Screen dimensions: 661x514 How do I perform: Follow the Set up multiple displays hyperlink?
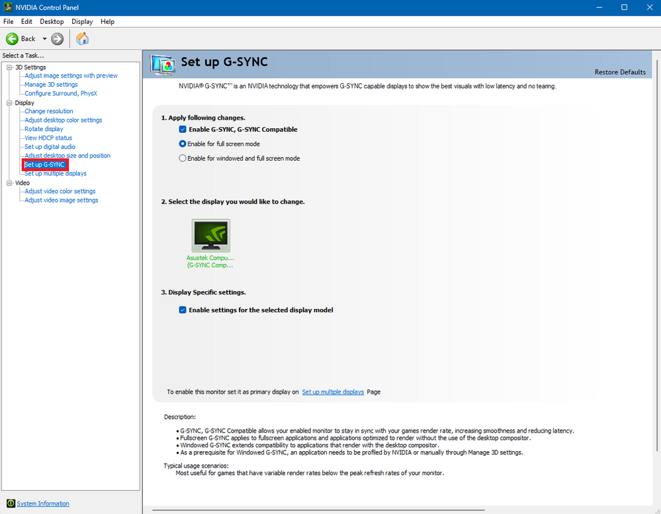(x=333, y=392)
